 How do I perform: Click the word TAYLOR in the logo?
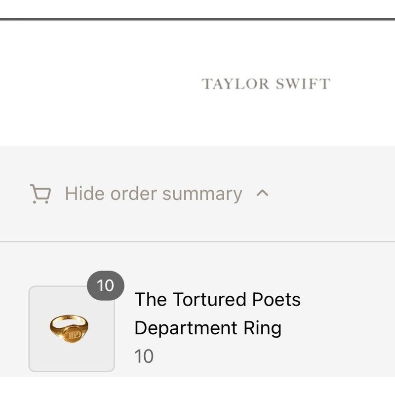tap(236, 84)
